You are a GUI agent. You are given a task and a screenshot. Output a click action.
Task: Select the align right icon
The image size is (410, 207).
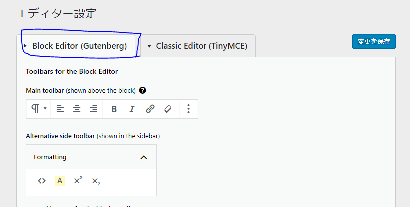94,109
